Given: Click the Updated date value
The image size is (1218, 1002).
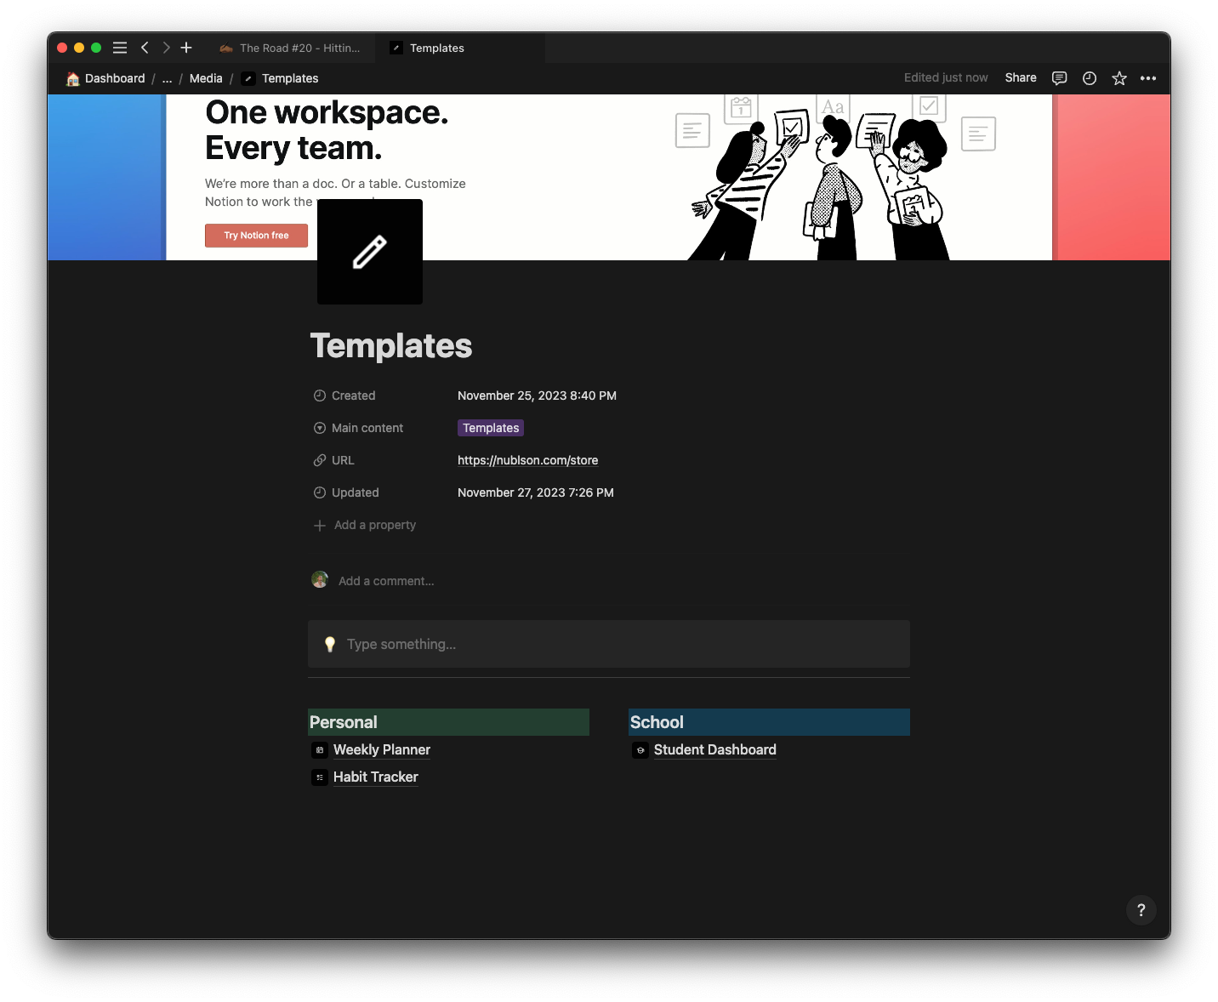Looking at the screenshot, I should 536,492.
